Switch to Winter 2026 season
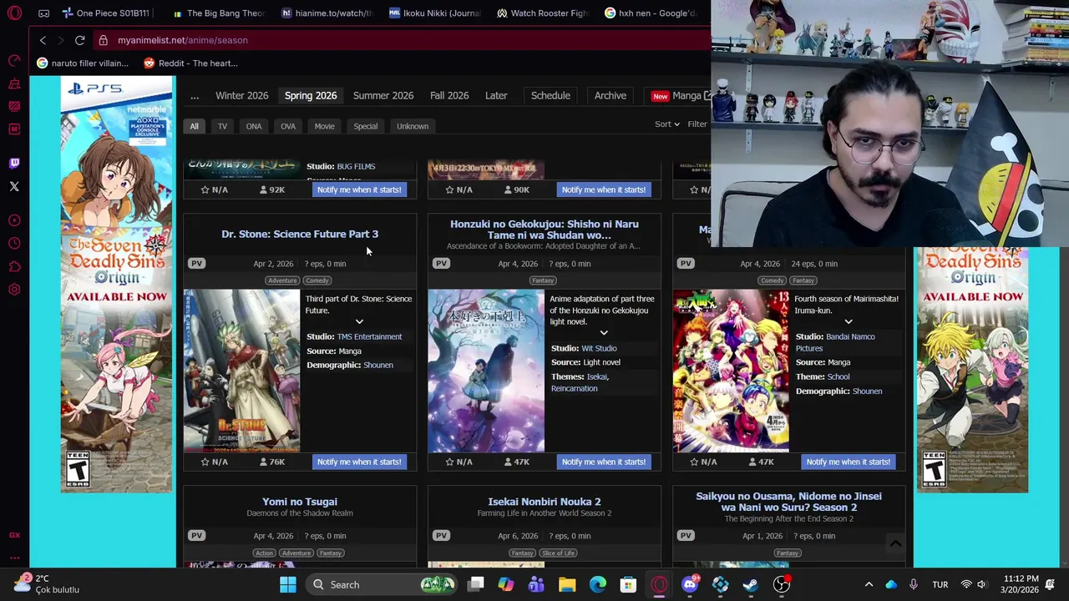Image resolution: width=1069 pixels, height=601 pixels. pos(241,95)
